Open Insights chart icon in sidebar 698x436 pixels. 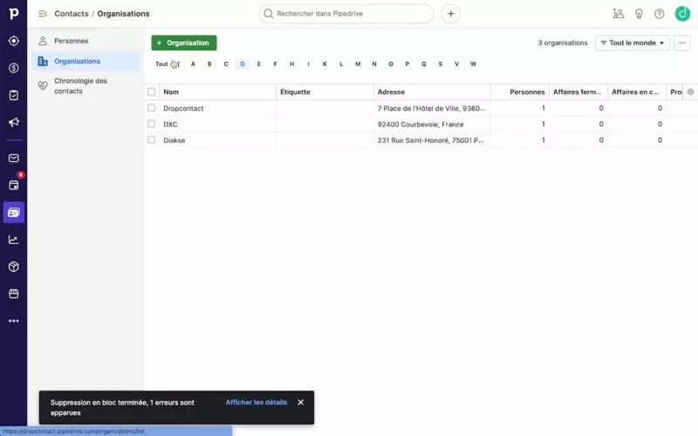[x=13, y=240]
